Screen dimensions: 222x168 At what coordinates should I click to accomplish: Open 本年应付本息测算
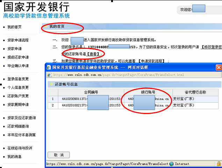click(22, 135)
